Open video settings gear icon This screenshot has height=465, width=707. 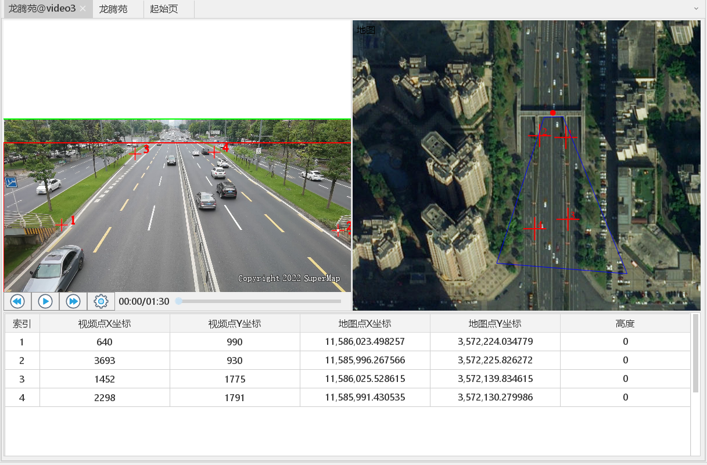(101, 301)
